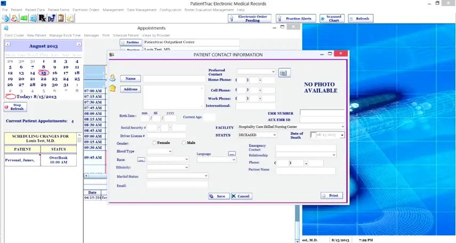Screen dimensions: 456x243
Task: Click the International phone input field
Action: (255, 106)
